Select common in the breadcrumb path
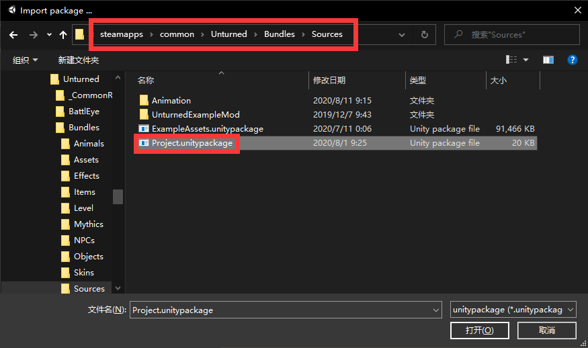 tap(177, 34)
